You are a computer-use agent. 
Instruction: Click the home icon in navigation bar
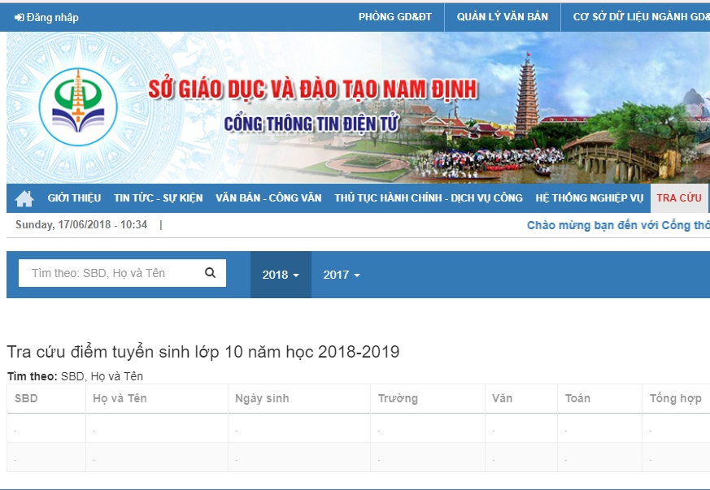[24, 198]
